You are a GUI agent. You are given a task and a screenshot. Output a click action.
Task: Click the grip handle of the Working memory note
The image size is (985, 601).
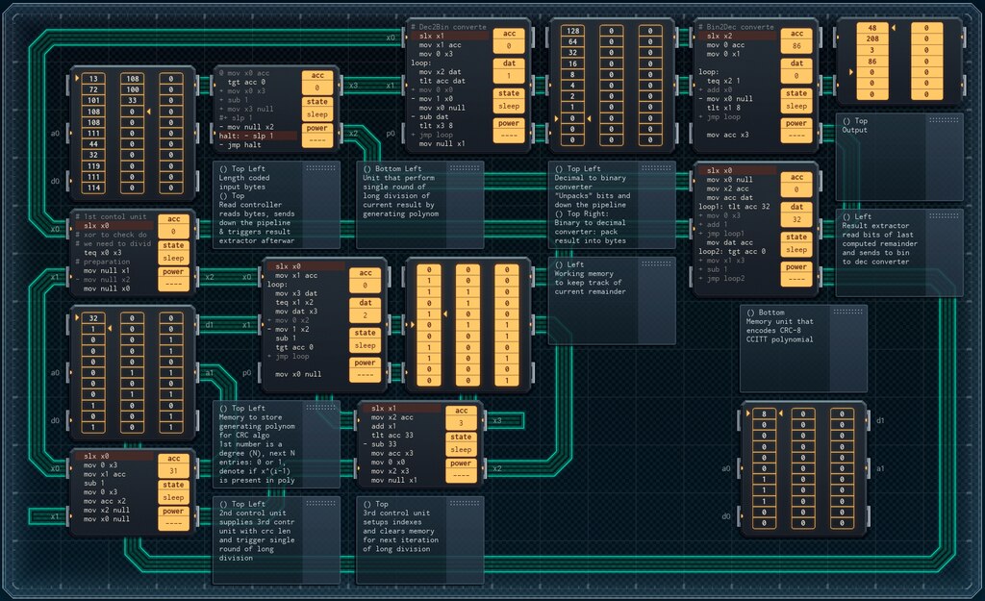click(656, 263)
